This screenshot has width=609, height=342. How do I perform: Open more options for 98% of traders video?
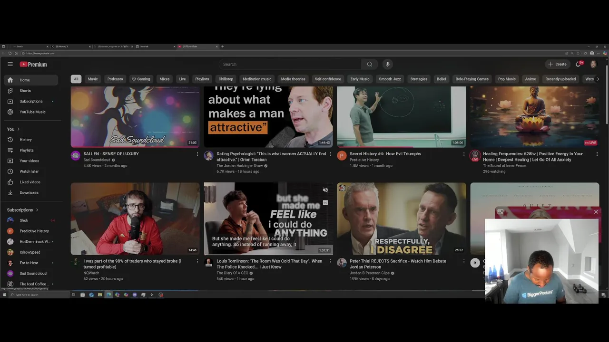click(197, 261)
